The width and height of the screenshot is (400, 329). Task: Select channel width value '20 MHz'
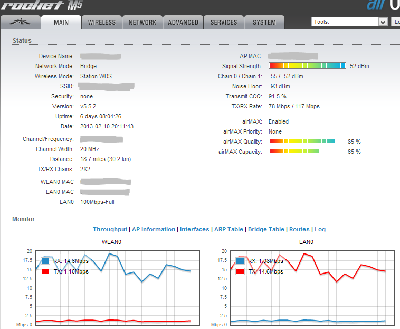tap(90, 149)
